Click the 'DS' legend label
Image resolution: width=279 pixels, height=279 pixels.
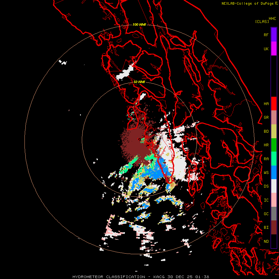[x=266, y=186]
